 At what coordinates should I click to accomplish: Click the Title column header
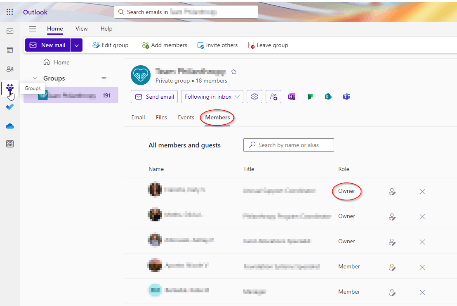click(249, 169)
